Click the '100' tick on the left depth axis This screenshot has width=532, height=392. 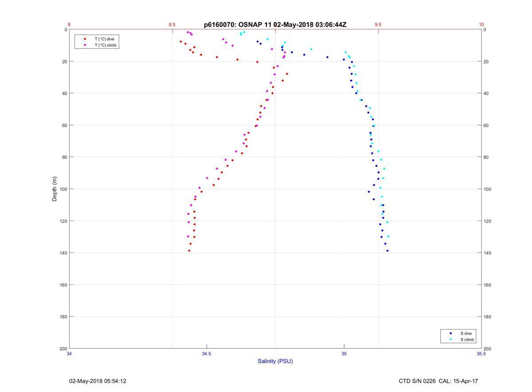(63, 189)
